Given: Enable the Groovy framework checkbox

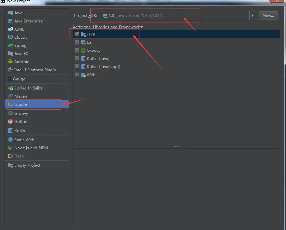Looking at the screenshot, I should 77,50.
